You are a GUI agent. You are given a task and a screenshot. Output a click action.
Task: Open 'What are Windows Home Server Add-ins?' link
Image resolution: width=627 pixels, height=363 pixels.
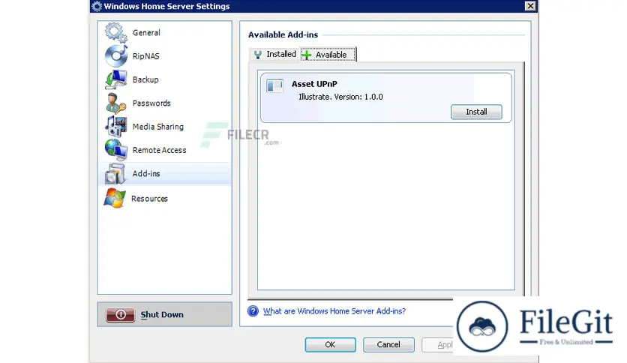pyautogui.click(x=334, y=311)
